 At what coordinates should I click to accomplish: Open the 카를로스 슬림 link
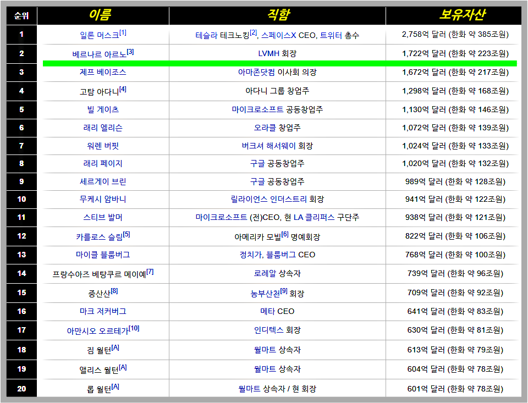pos(100,236)
